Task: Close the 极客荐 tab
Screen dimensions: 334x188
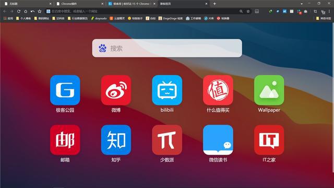Action: click(x=154, y=4)
